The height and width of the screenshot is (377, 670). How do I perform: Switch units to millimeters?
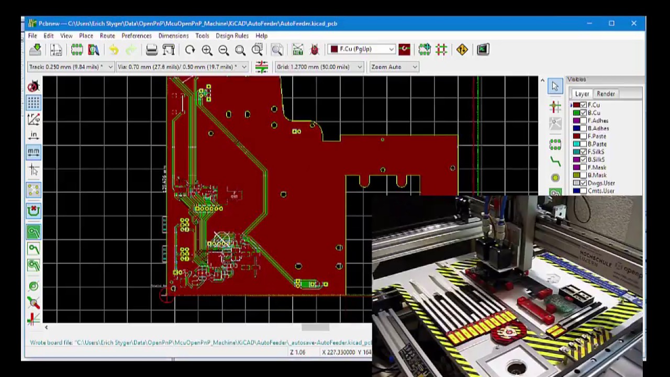pos(33,152)
